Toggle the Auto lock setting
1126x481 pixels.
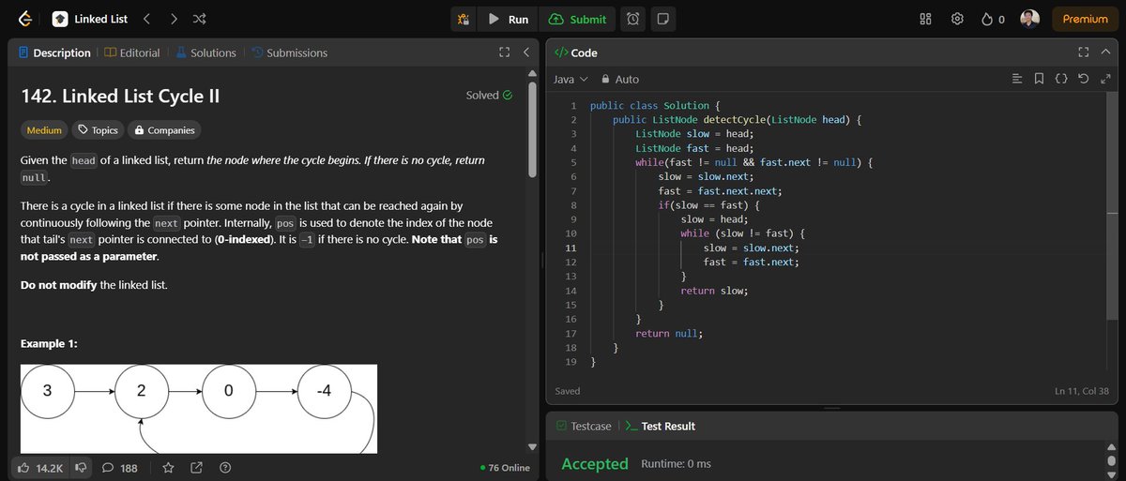click(x=620, y=80)
